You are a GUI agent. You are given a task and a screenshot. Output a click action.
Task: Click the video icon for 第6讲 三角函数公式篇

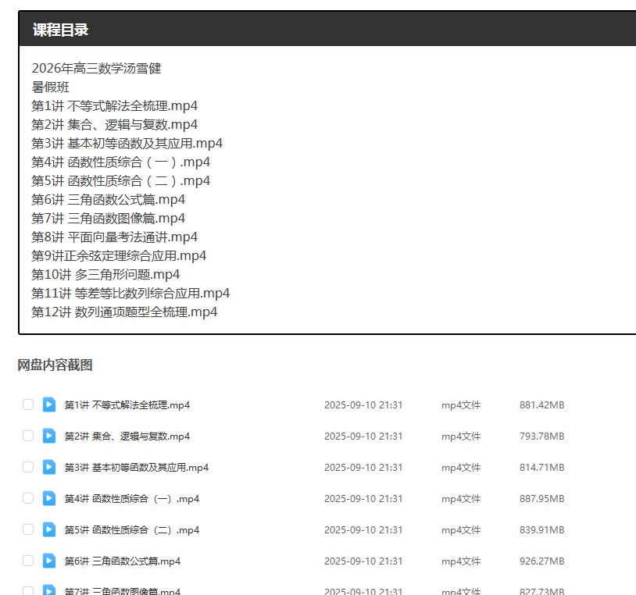pos(49,561)
